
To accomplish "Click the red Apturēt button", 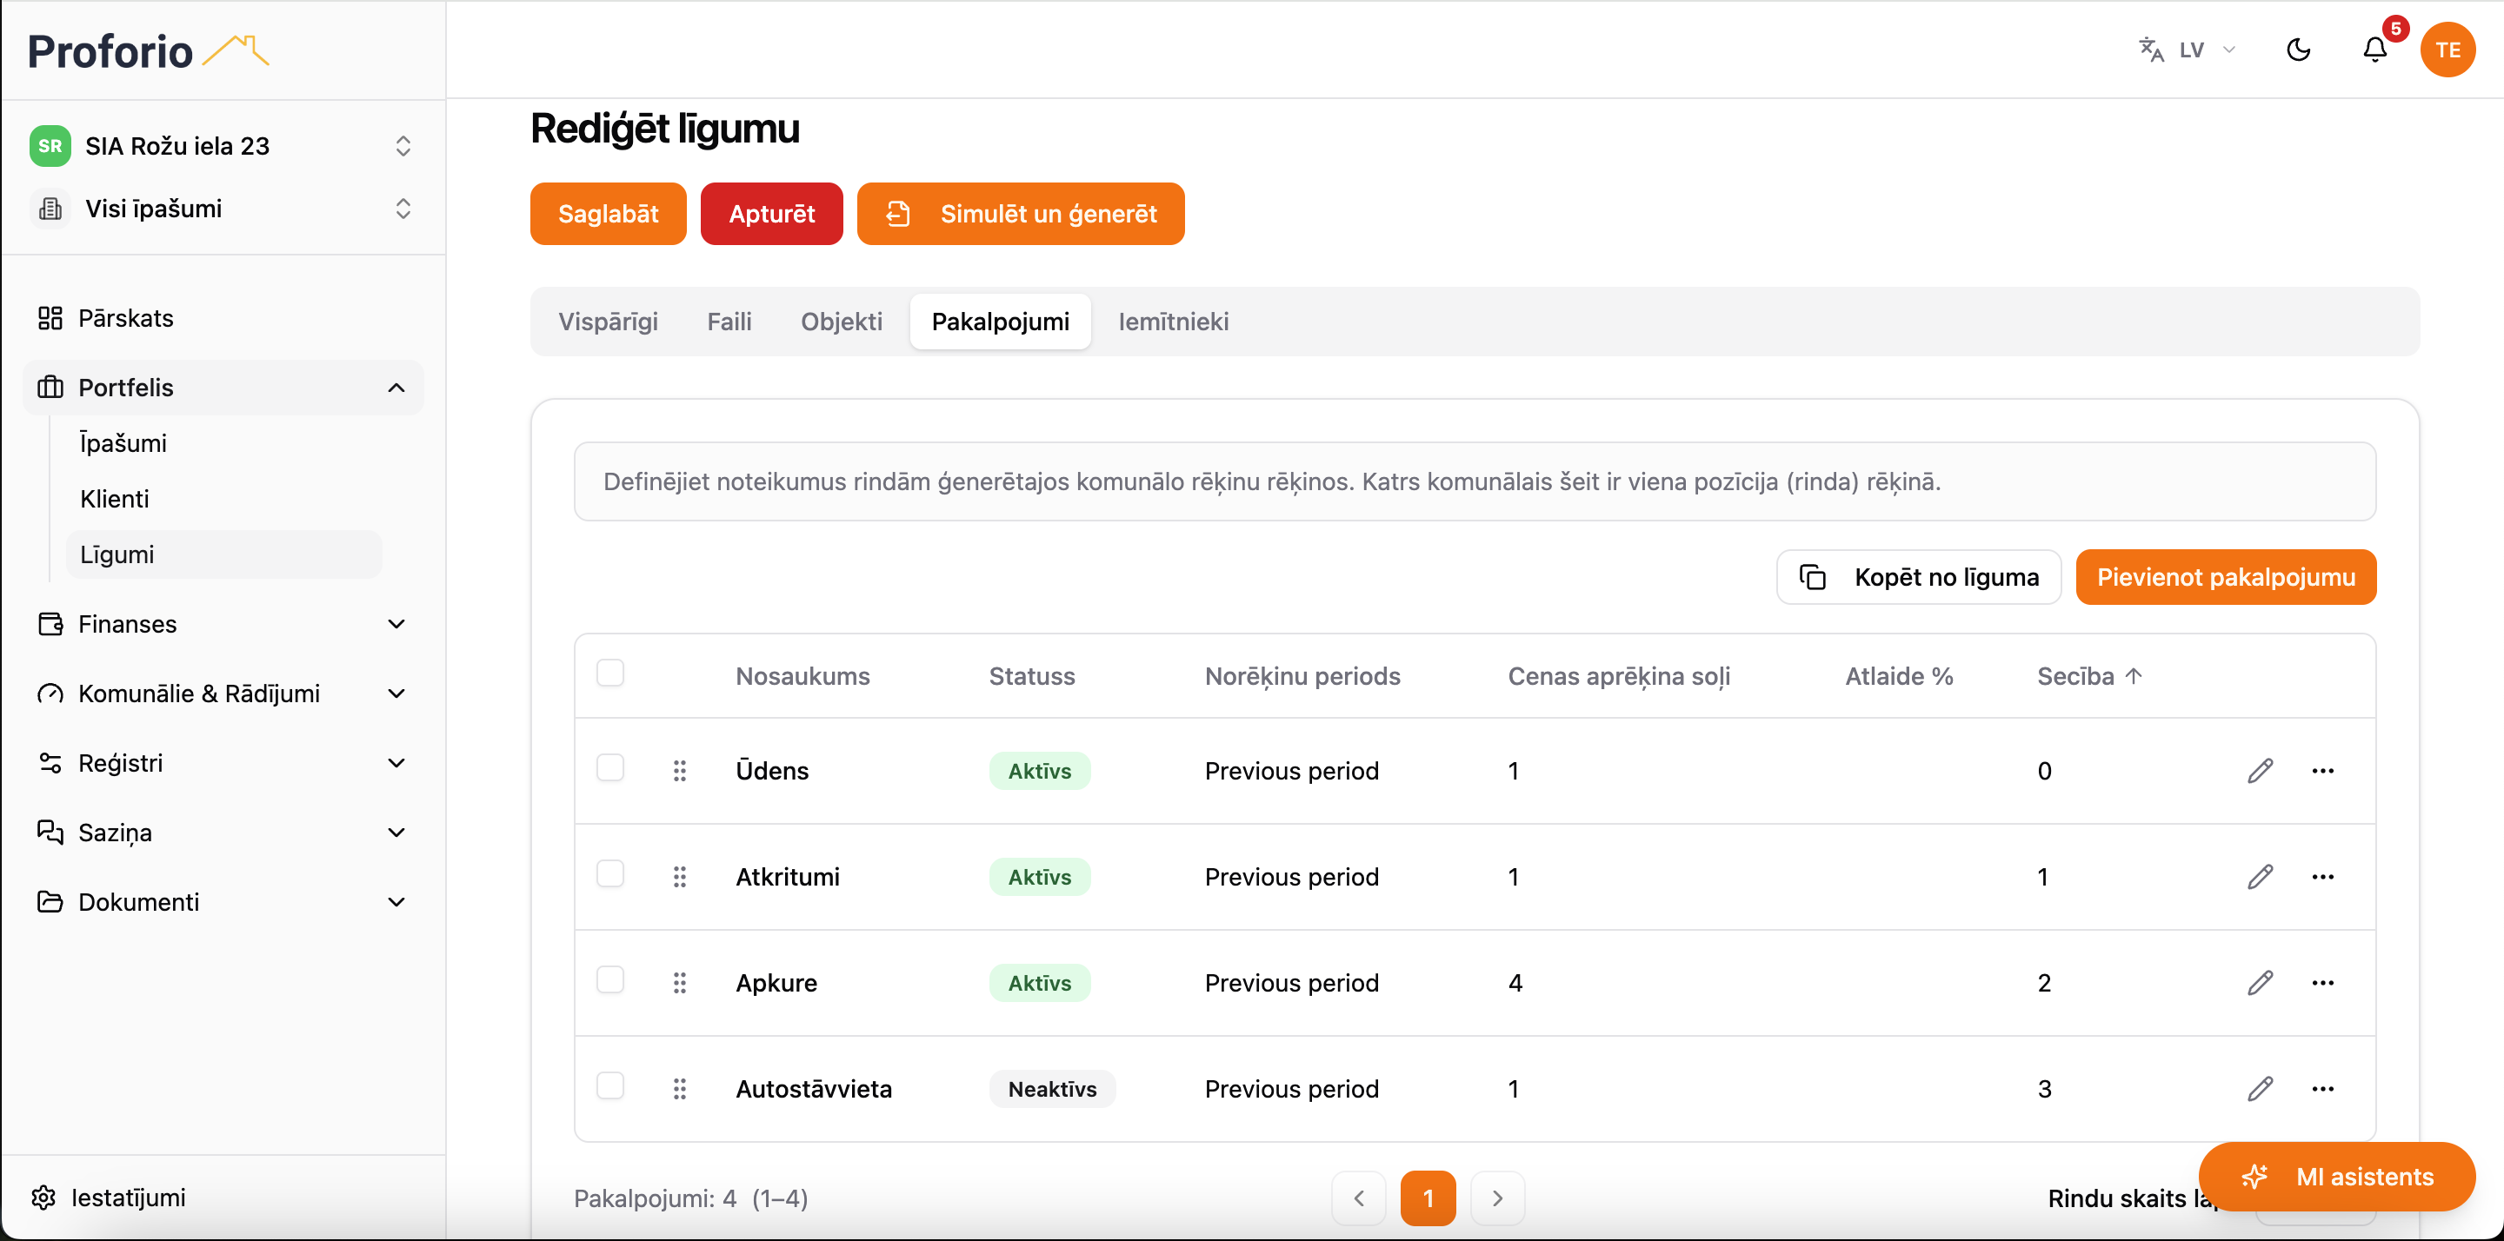I will (772, 214).
